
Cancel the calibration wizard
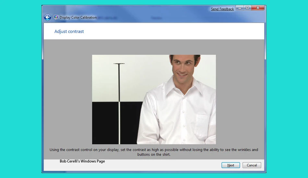tap(252, 165)
